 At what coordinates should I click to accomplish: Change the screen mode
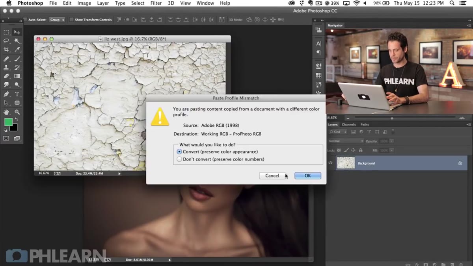[x=17, y=139]
